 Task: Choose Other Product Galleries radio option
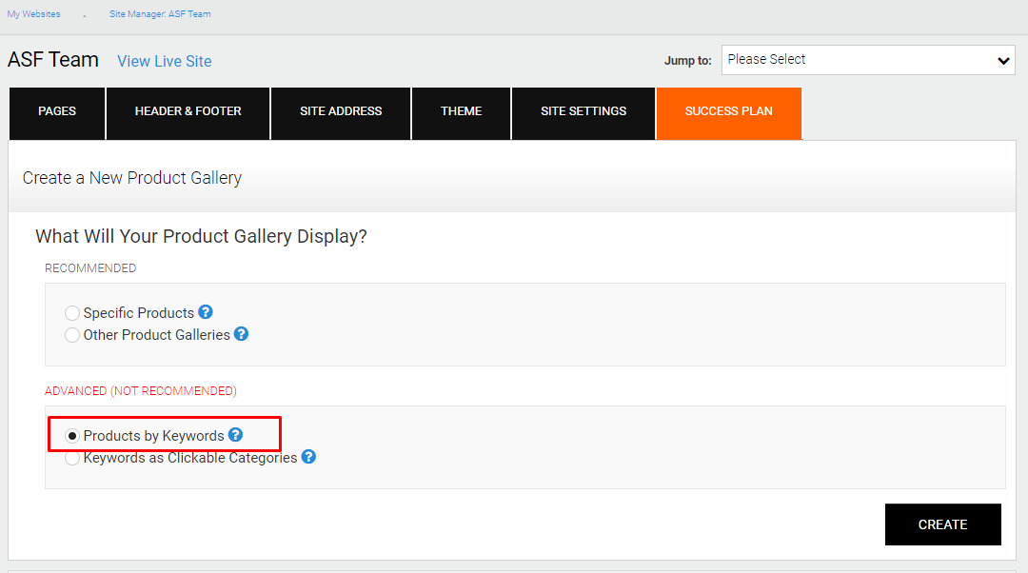pyautogui.click(x=72, y=335)
